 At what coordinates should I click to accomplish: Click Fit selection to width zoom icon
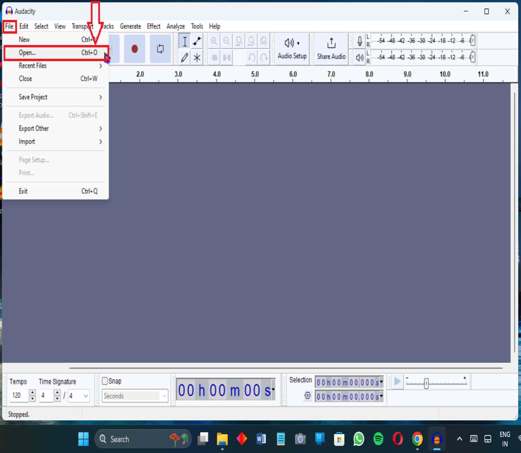(239, 41)
